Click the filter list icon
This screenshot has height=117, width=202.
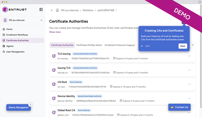pos(193,45)
